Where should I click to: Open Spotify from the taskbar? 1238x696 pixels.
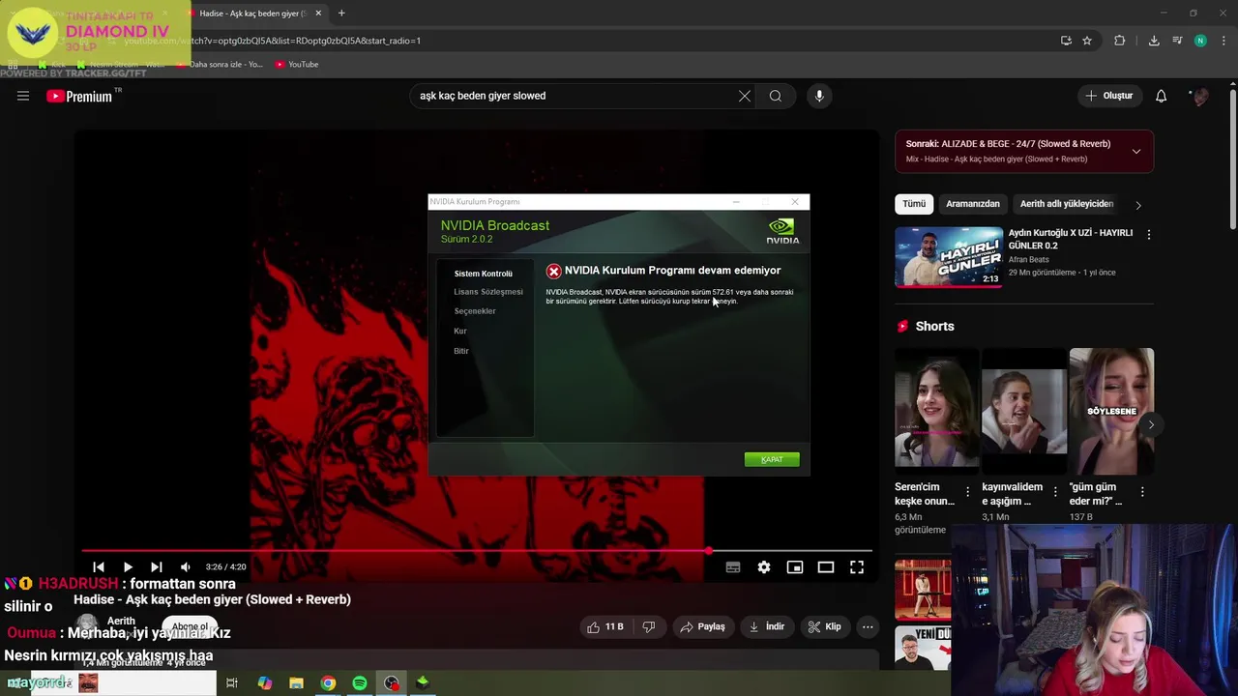coord(360,683)
